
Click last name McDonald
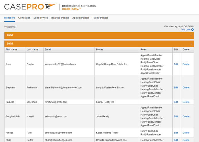(32, 102)
